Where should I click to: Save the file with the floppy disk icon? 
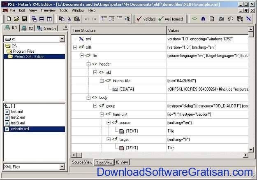coord(24,19)
